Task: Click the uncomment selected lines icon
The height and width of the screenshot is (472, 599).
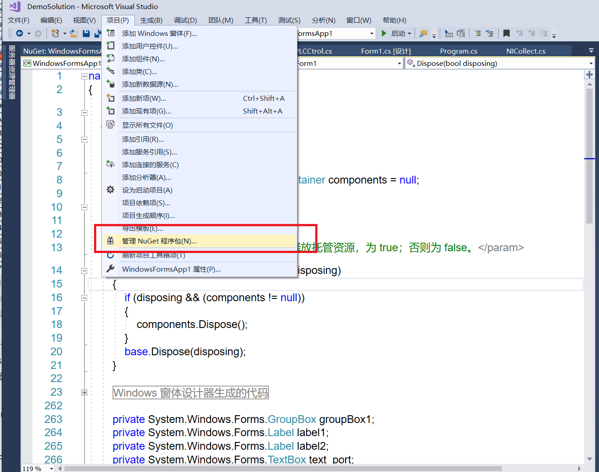Action: 490,33
